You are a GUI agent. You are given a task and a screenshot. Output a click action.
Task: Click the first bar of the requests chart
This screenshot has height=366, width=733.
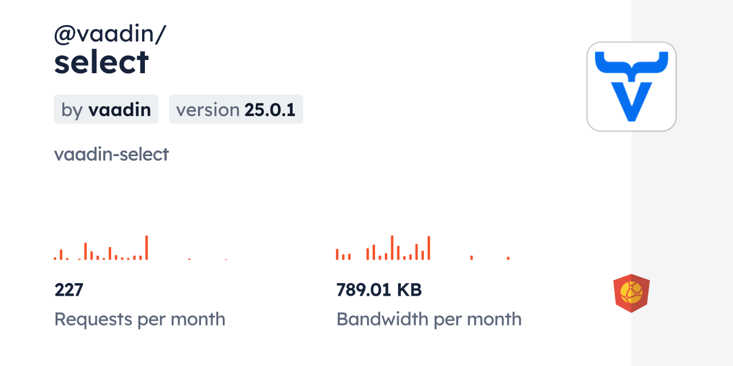[x=55, y=258]
